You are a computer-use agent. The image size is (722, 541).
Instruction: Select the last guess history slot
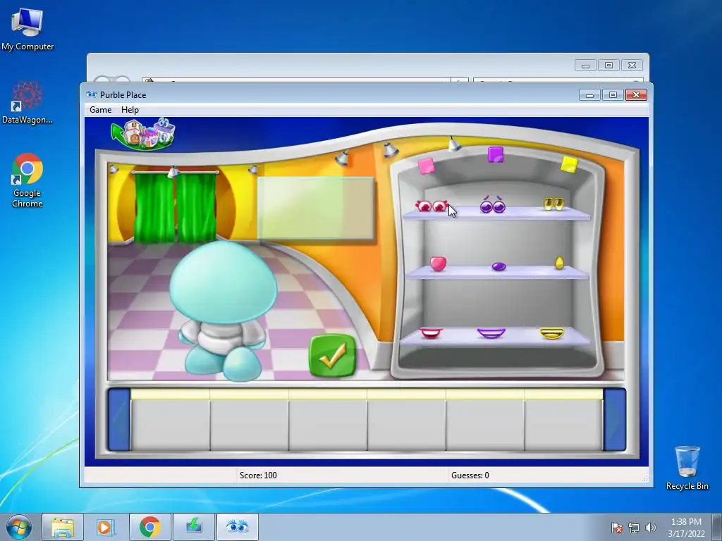(x=563, y=420)
